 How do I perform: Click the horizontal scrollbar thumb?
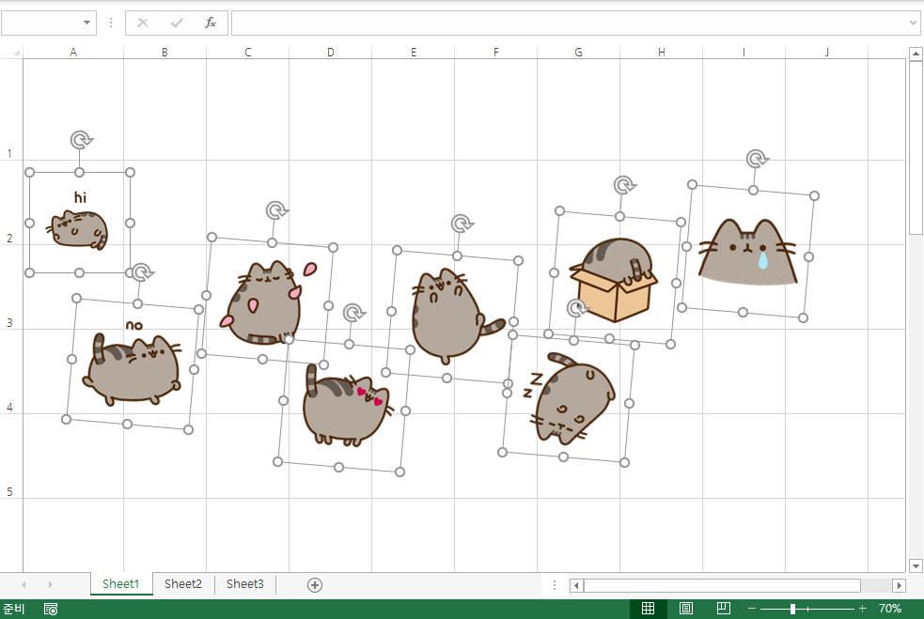[x=722, y=585]
